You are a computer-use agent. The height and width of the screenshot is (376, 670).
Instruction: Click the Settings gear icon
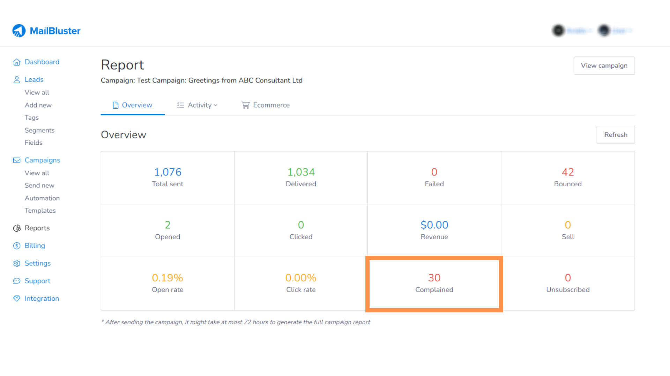point(16,263)
